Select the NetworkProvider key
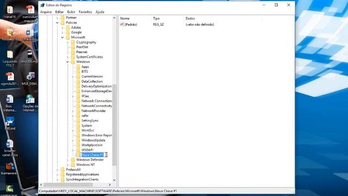This screenshot has width=348, height=196. click(x=94, y=111)
